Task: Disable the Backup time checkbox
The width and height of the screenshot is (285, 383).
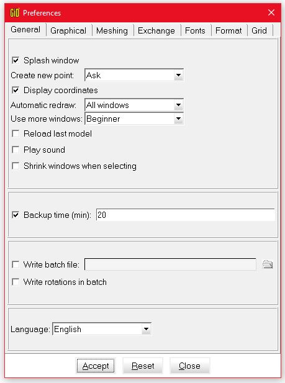Action: (x=16, y=215)
